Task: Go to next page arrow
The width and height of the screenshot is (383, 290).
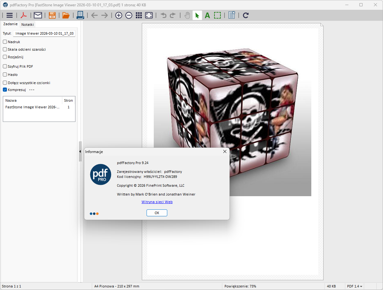Action: (x=104, y=15)
